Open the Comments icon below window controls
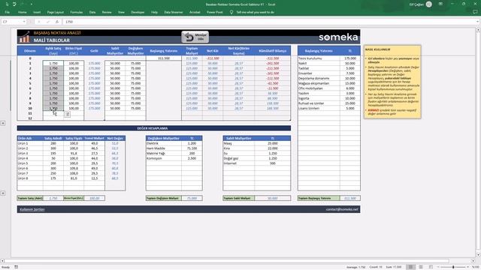Image resolution: width=481 pixels, height=270 pixels. pos(475,12)
